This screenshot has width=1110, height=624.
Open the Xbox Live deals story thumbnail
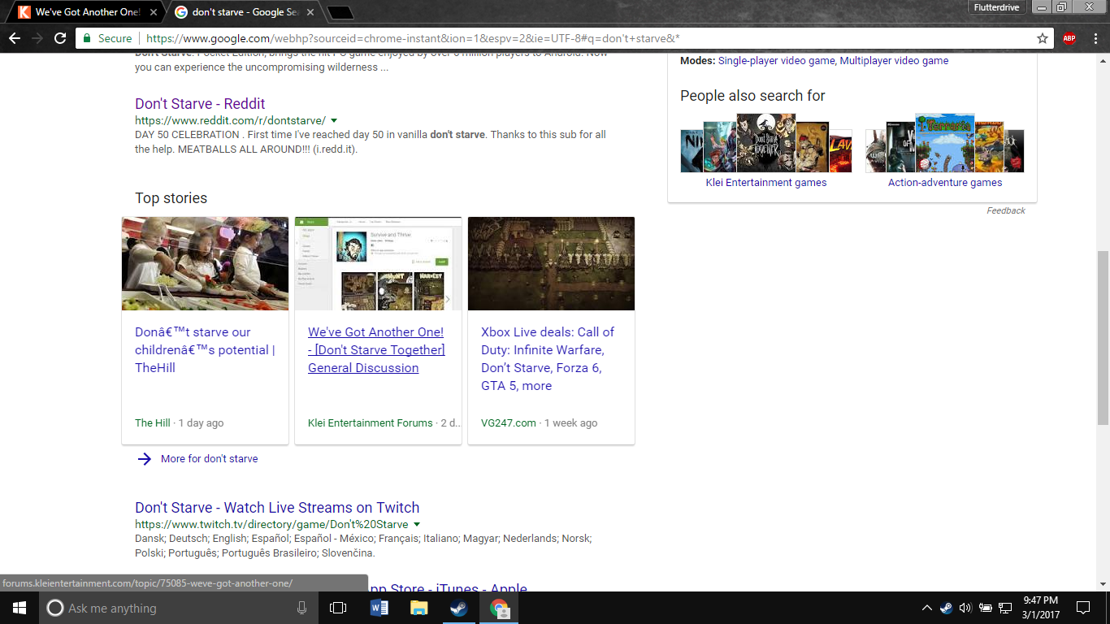(551, 263)
